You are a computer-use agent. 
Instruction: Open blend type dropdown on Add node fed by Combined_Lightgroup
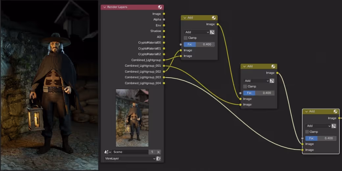tap(197, 32)
